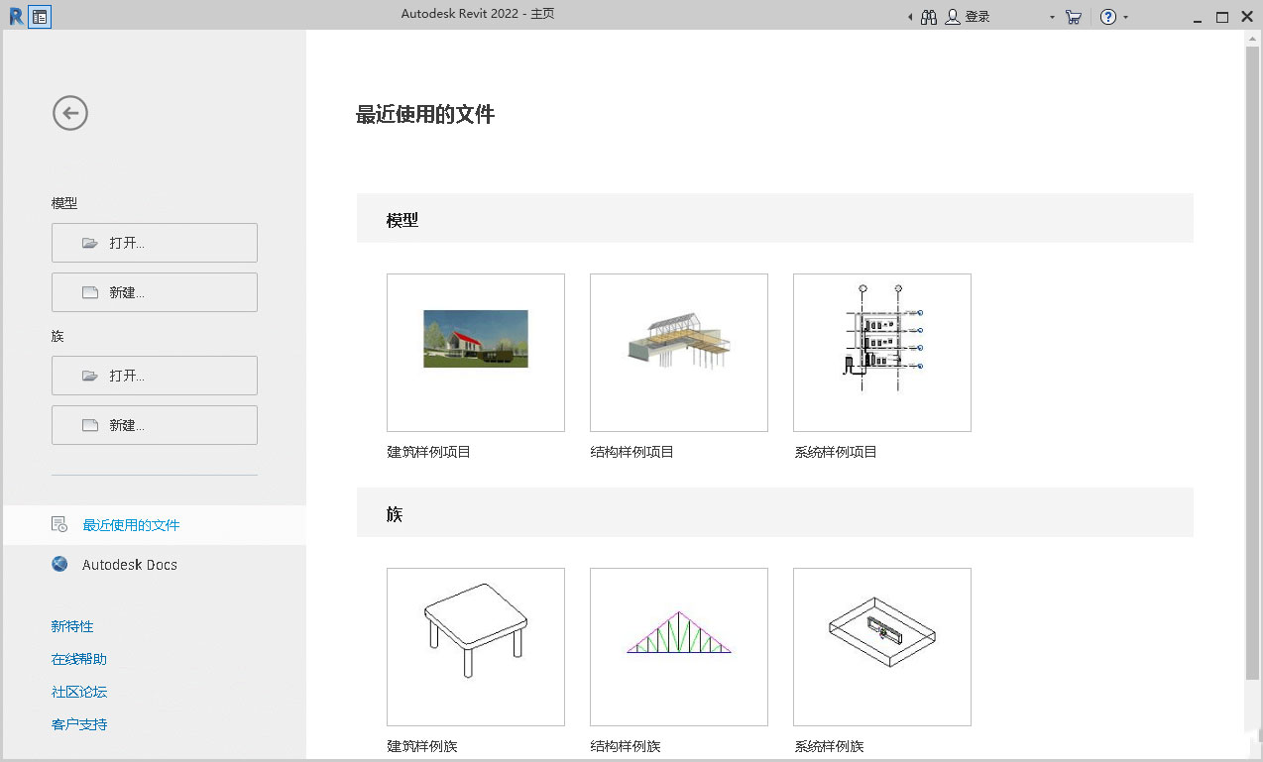Viewport: 1263px width, 762px height.
Task: Open the 在线帮助 link
Action: [77, 659]
